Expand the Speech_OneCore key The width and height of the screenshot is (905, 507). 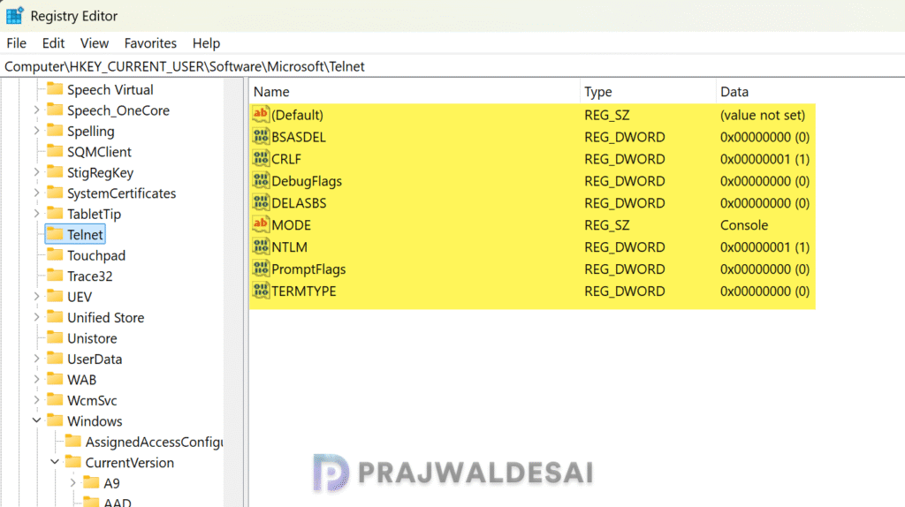[36, 110]
